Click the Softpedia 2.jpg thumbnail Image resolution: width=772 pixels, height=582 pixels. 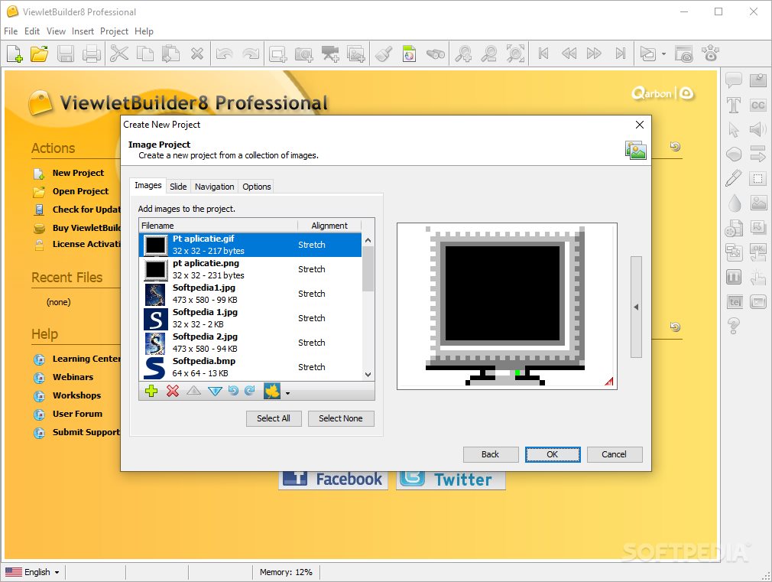[x=155, y=343]
